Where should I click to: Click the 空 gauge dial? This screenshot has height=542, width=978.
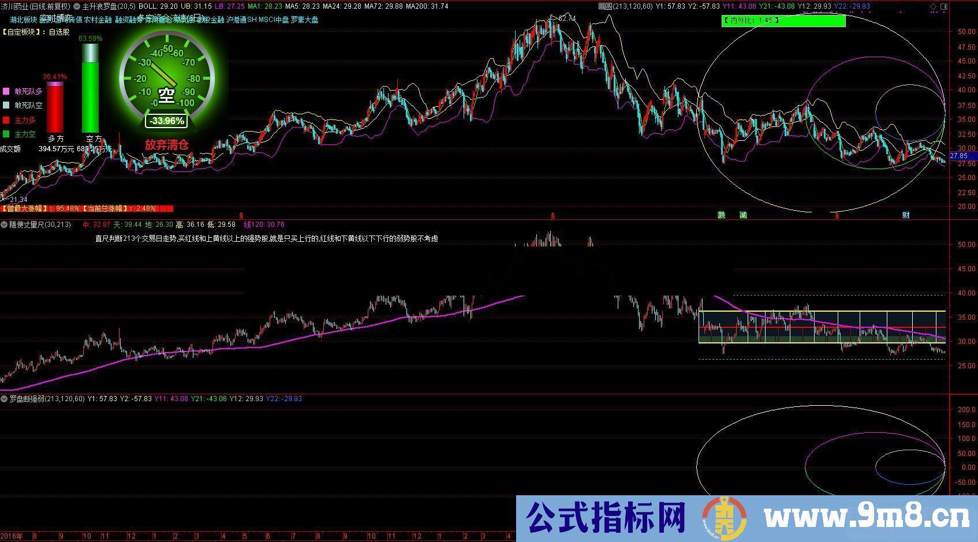(x=167, y=79)
